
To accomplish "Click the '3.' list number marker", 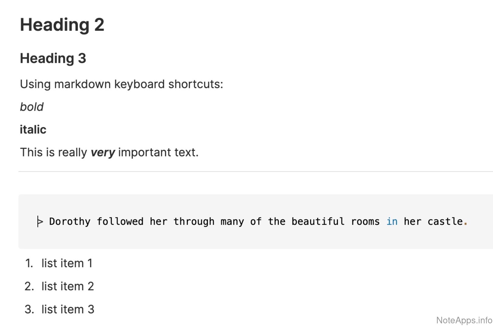I will (x=29, y=309).
